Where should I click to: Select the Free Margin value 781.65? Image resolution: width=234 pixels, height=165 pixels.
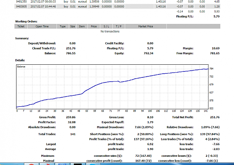pos(215,53)
